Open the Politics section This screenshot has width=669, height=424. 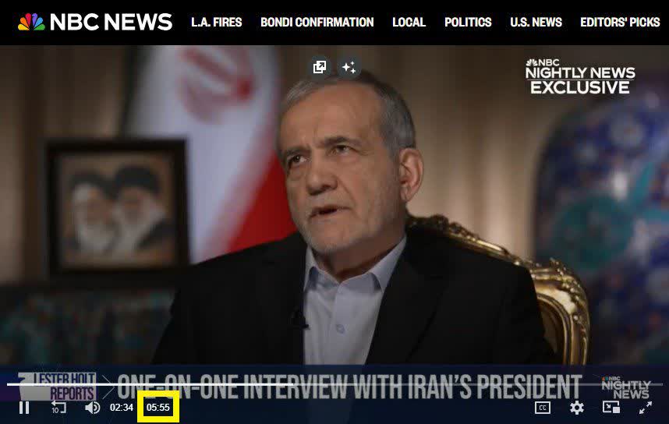[x=468, y=22]
